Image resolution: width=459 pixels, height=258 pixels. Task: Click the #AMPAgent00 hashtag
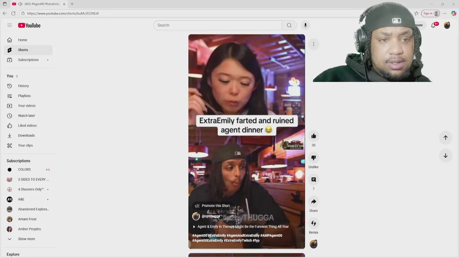[271, 235]
